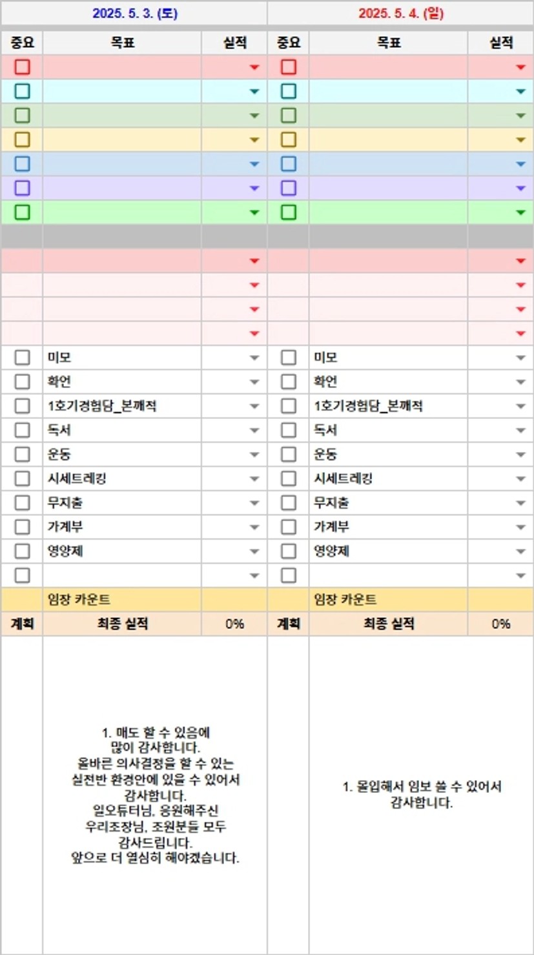Expand the 무지출 dropdown arrow under May 4
The width and height of the screenshot is (534, 955).
[520, 503]
